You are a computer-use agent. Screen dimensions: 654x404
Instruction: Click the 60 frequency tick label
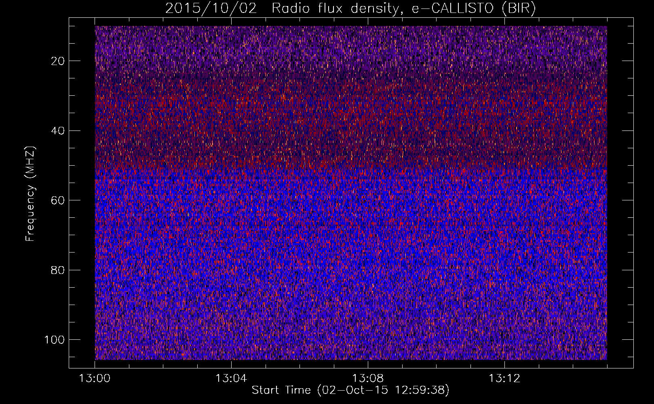coord(58,200)
